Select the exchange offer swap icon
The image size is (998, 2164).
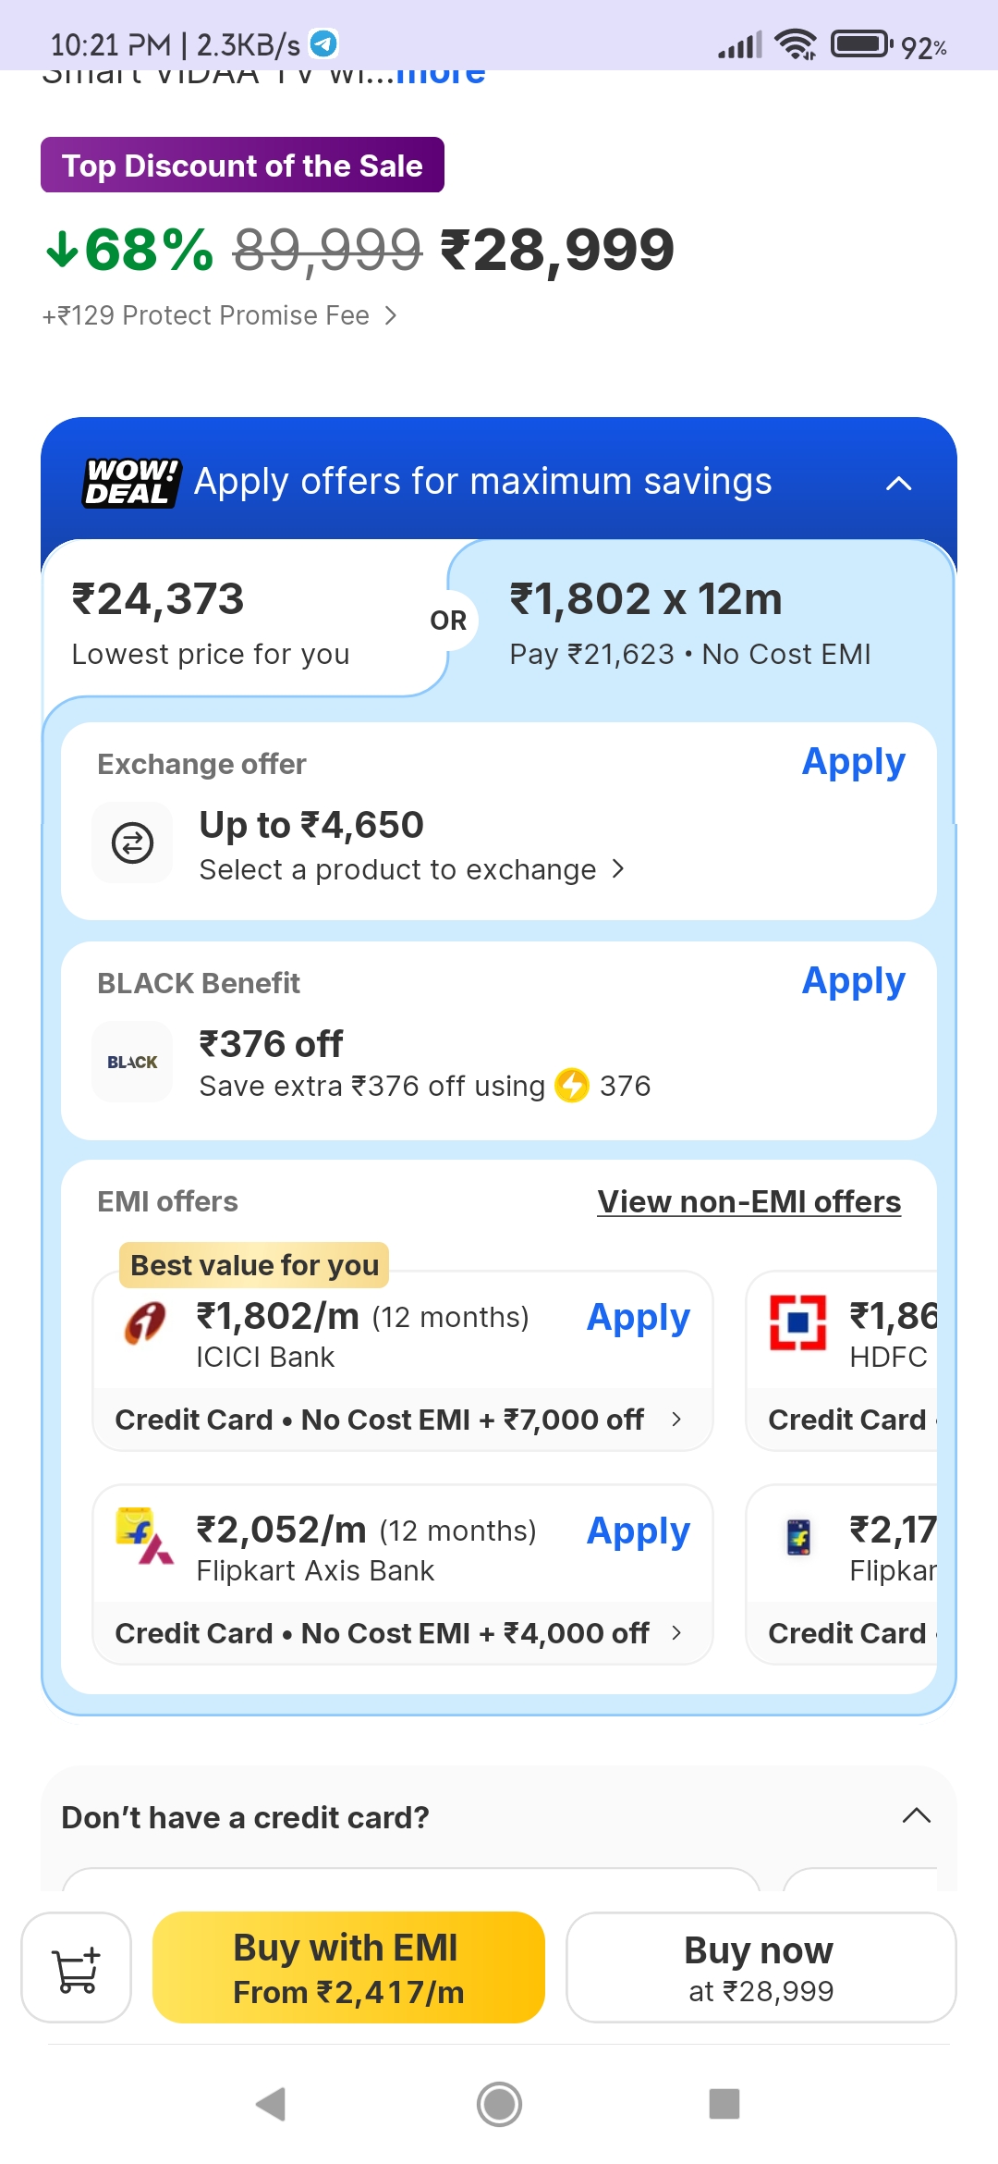[131, 842]
